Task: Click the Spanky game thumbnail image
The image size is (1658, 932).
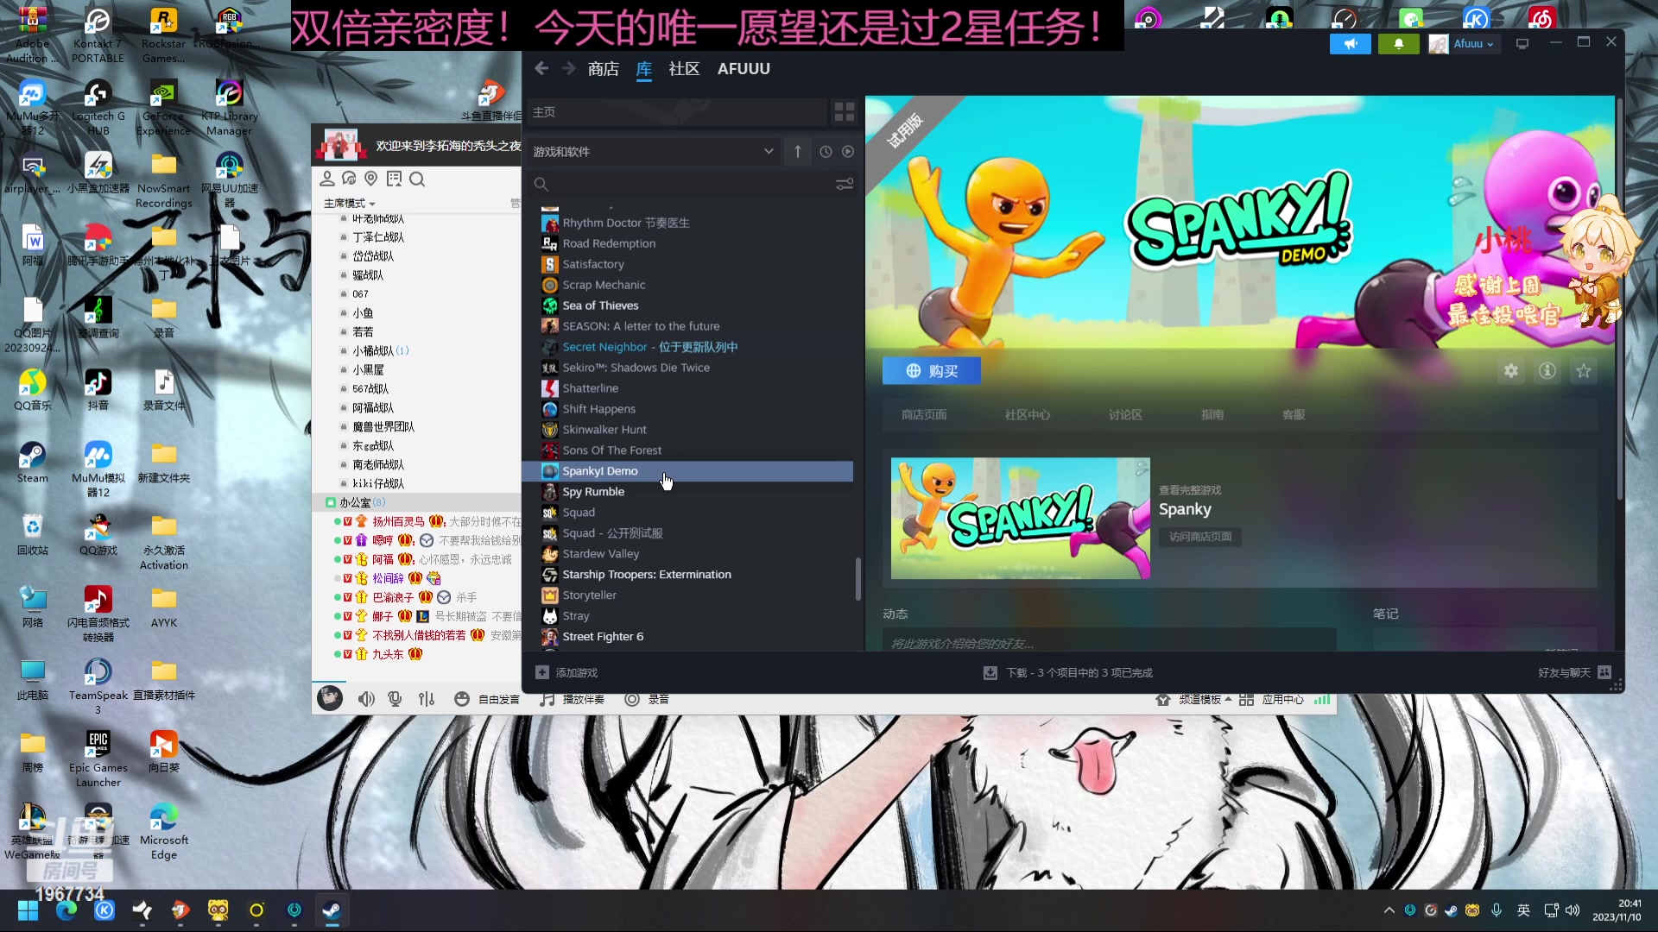Action: click(1020, 518)
